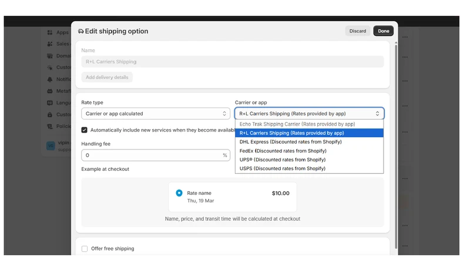The width and height of the screenshot is (470, 264).
Task: Click the Notifications bell icon
Action: 50,79
